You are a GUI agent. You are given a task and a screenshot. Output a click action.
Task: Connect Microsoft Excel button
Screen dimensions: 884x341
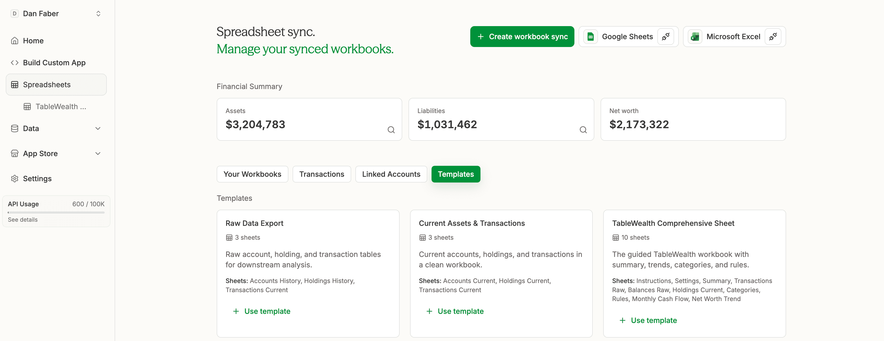[734, 37]
